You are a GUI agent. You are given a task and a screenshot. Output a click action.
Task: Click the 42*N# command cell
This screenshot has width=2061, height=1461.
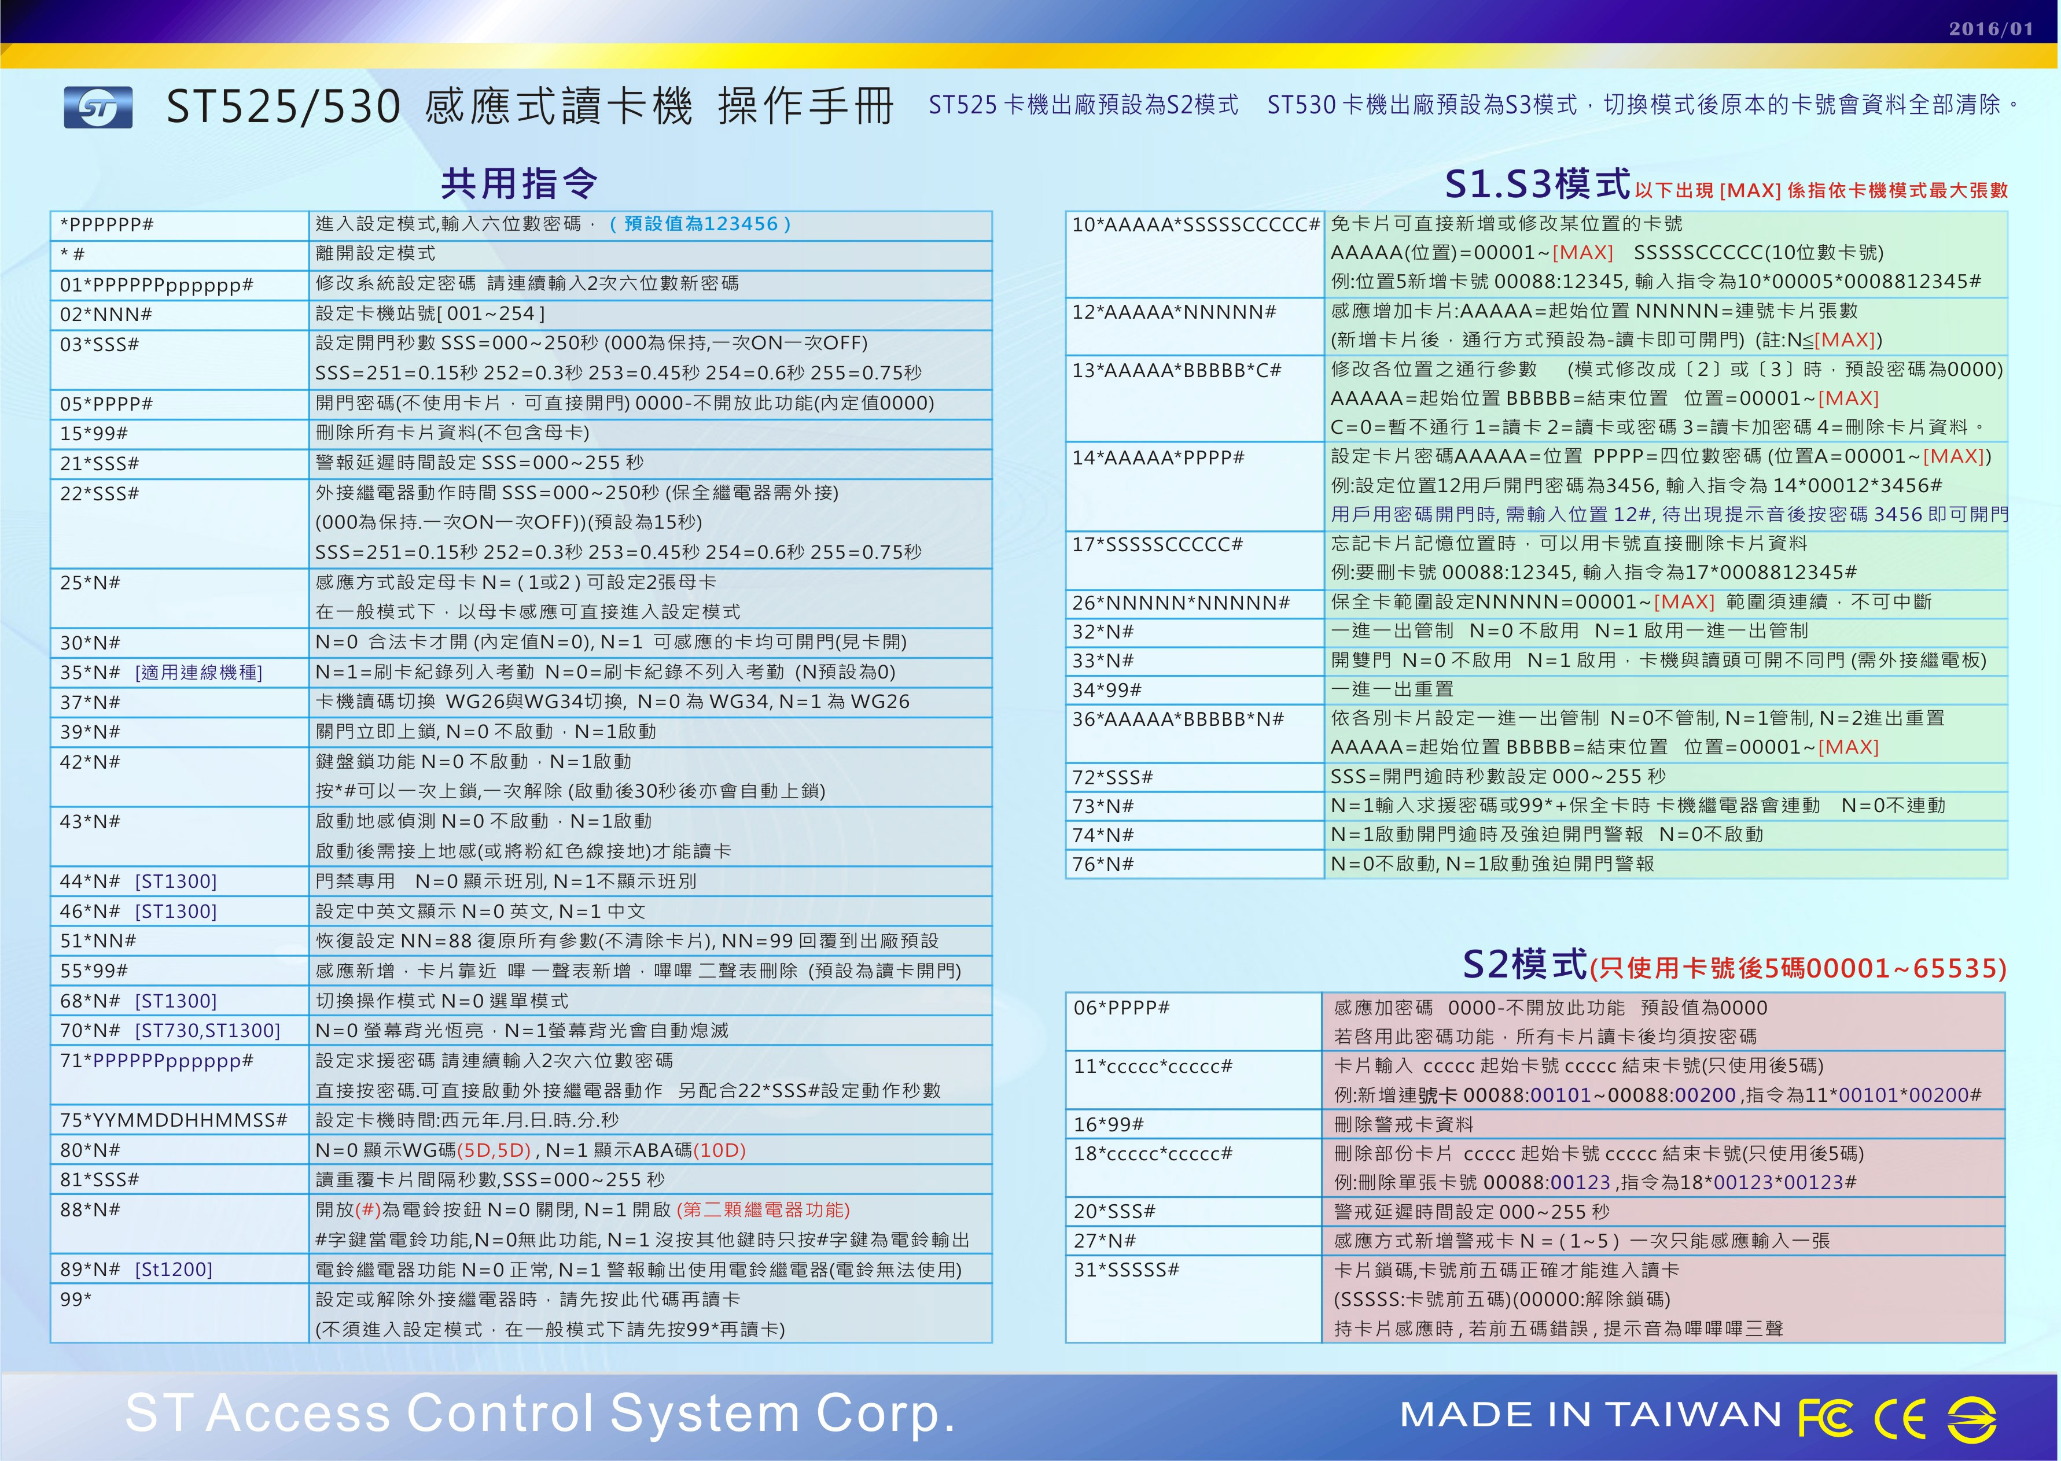[x=180, y=776]
